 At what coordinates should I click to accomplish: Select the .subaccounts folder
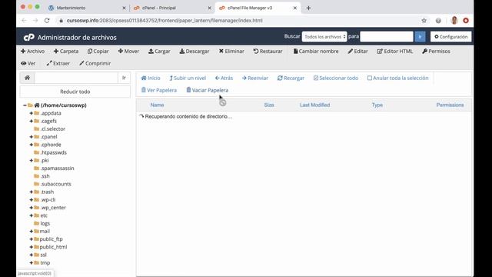click(x=55, y=184)
